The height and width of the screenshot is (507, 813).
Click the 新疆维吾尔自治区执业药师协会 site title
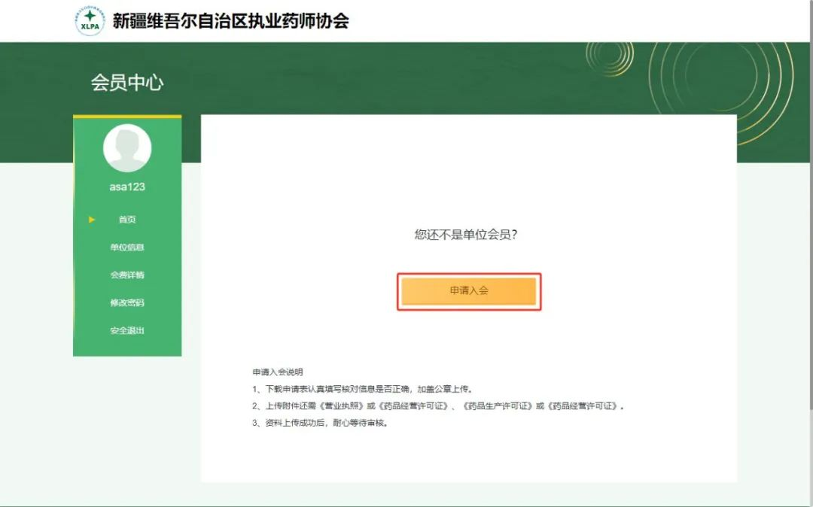coord(230,21)
